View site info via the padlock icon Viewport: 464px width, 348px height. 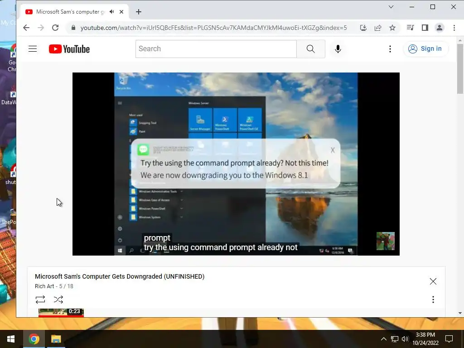click(73, 28)
